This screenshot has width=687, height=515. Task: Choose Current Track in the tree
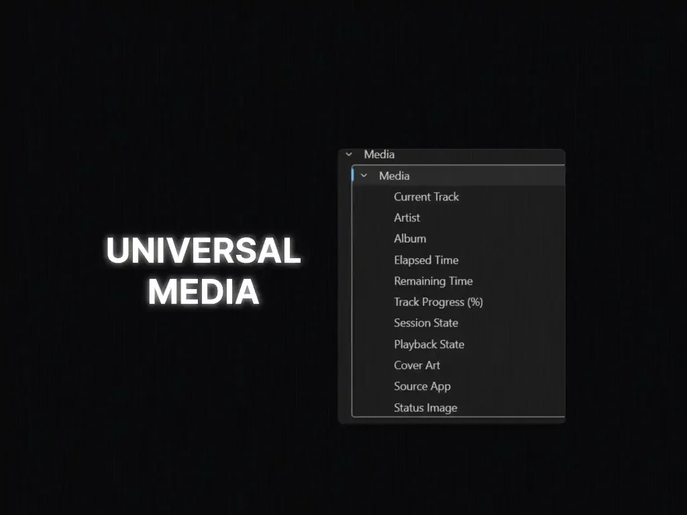point(426,196)
